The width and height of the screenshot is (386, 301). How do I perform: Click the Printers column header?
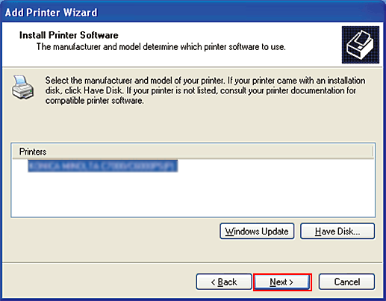(193, 152)
